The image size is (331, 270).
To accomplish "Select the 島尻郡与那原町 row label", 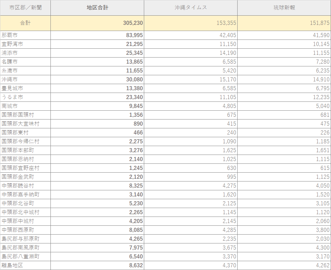I will coord(20,239).
